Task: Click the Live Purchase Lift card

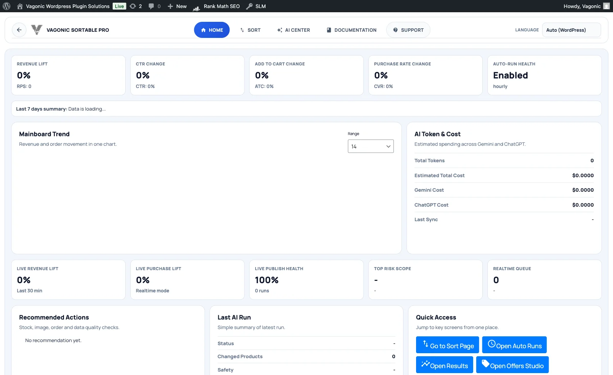Action: point(187,280)
